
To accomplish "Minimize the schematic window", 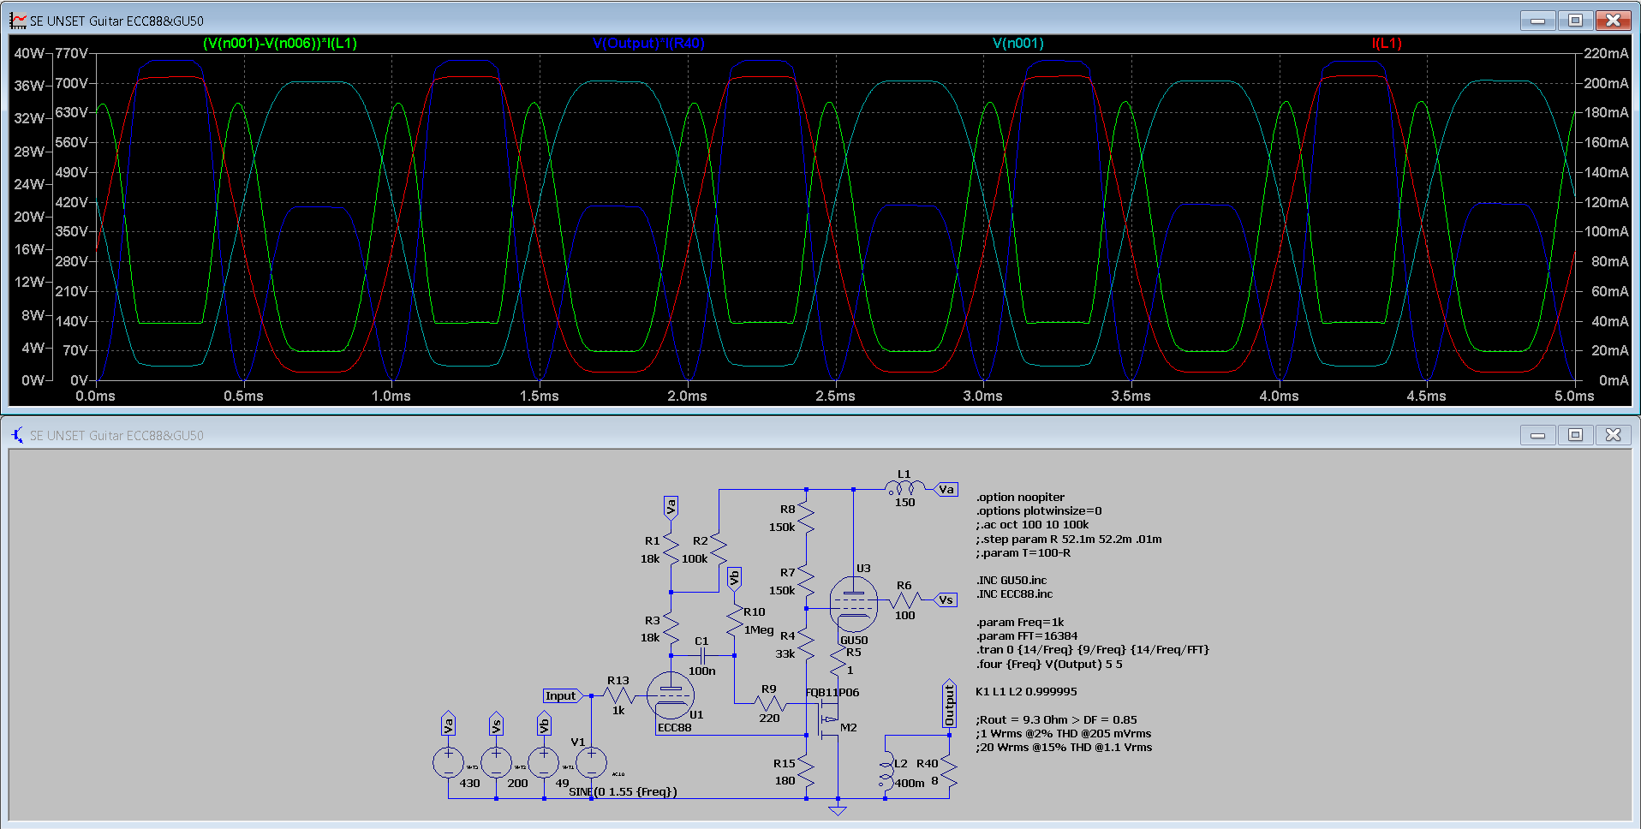I will [x=1537, y=435].
